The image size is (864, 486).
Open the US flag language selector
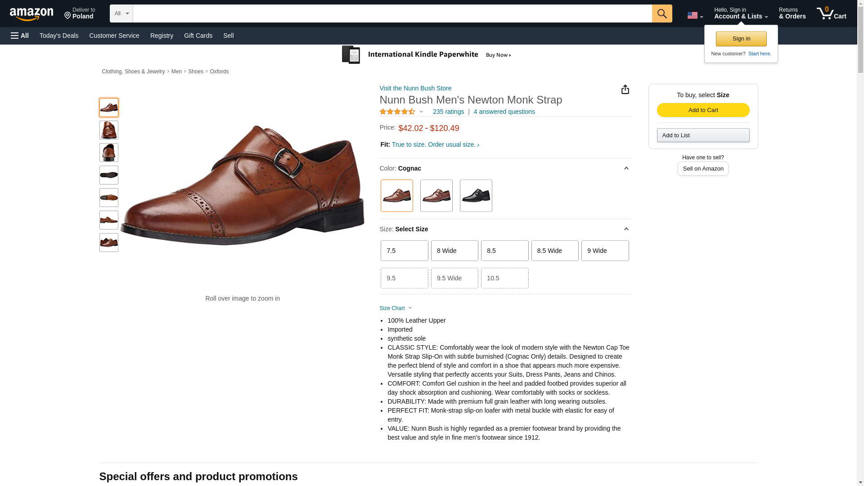(x=695, y=15)
